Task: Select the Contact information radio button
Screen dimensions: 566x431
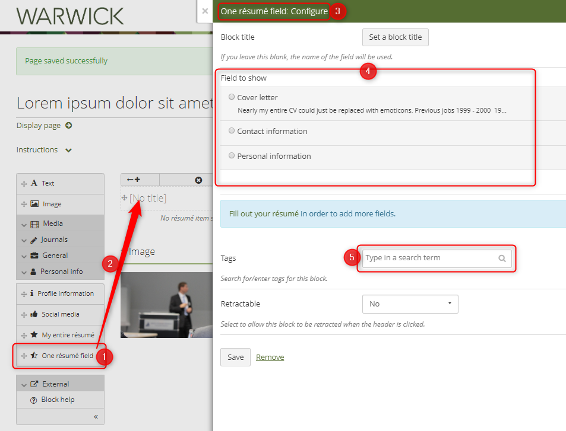Action: [x=232, y=131]
